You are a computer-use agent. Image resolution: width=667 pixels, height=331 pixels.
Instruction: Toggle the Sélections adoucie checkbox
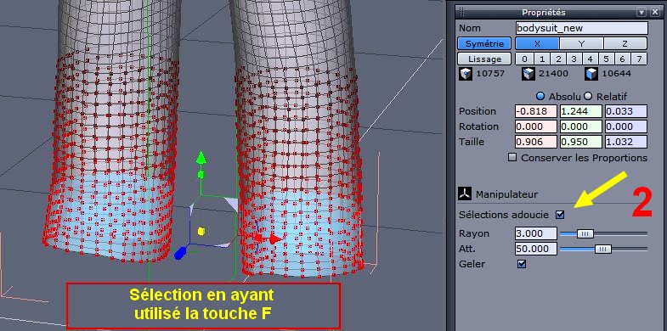560,215
